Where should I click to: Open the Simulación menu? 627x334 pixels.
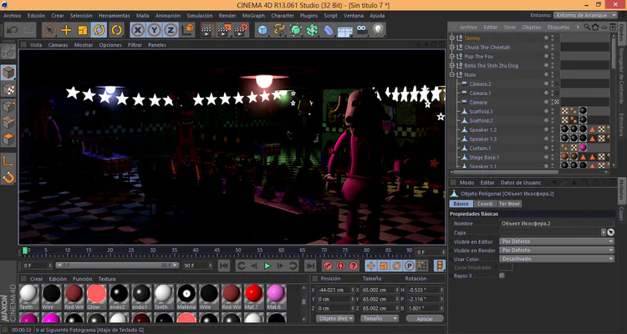click(200, 16)
